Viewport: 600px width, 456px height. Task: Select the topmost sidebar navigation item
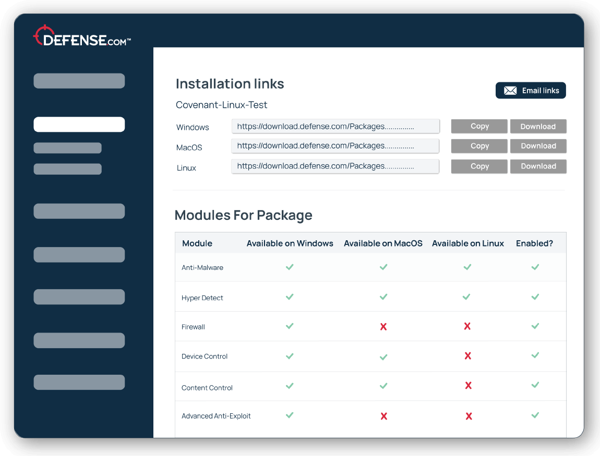pyautogui.click(x=79, y=81)
